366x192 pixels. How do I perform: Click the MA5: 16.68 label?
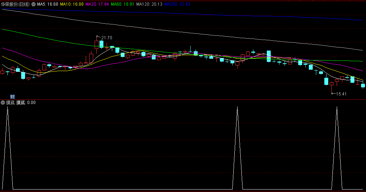[48, 4]
